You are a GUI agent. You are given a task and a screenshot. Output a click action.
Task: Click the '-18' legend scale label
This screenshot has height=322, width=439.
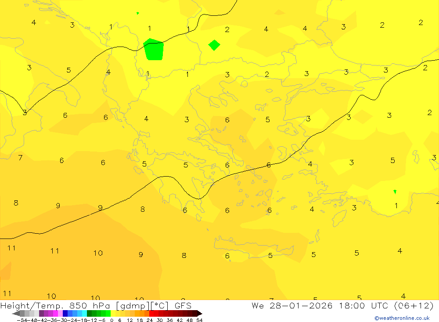pyautogui.click(x=83, y=320)
